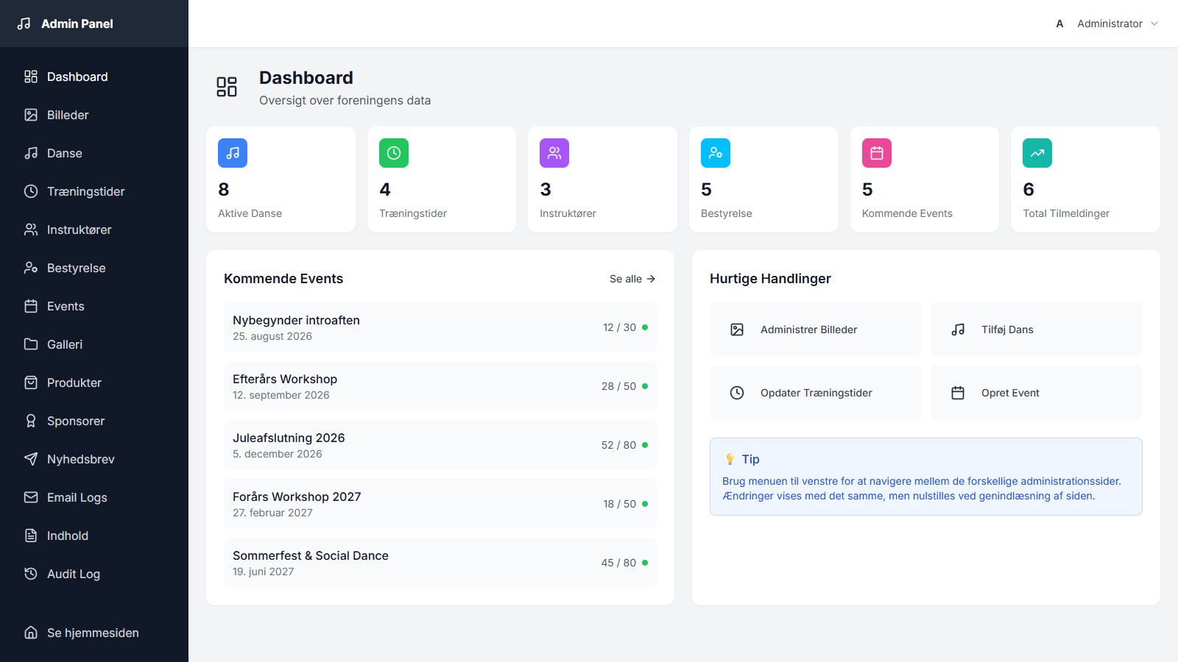Click the Danse music note sidebar icon
This screenshot has height=662, width=1178.
[31, 153]
